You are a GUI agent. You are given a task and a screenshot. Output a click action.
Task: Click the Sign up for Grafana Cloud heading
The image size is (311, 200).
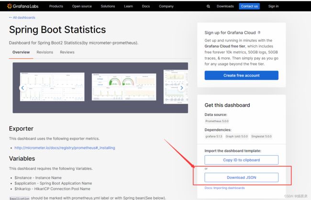pyautogui.click(x=230, y=32)
